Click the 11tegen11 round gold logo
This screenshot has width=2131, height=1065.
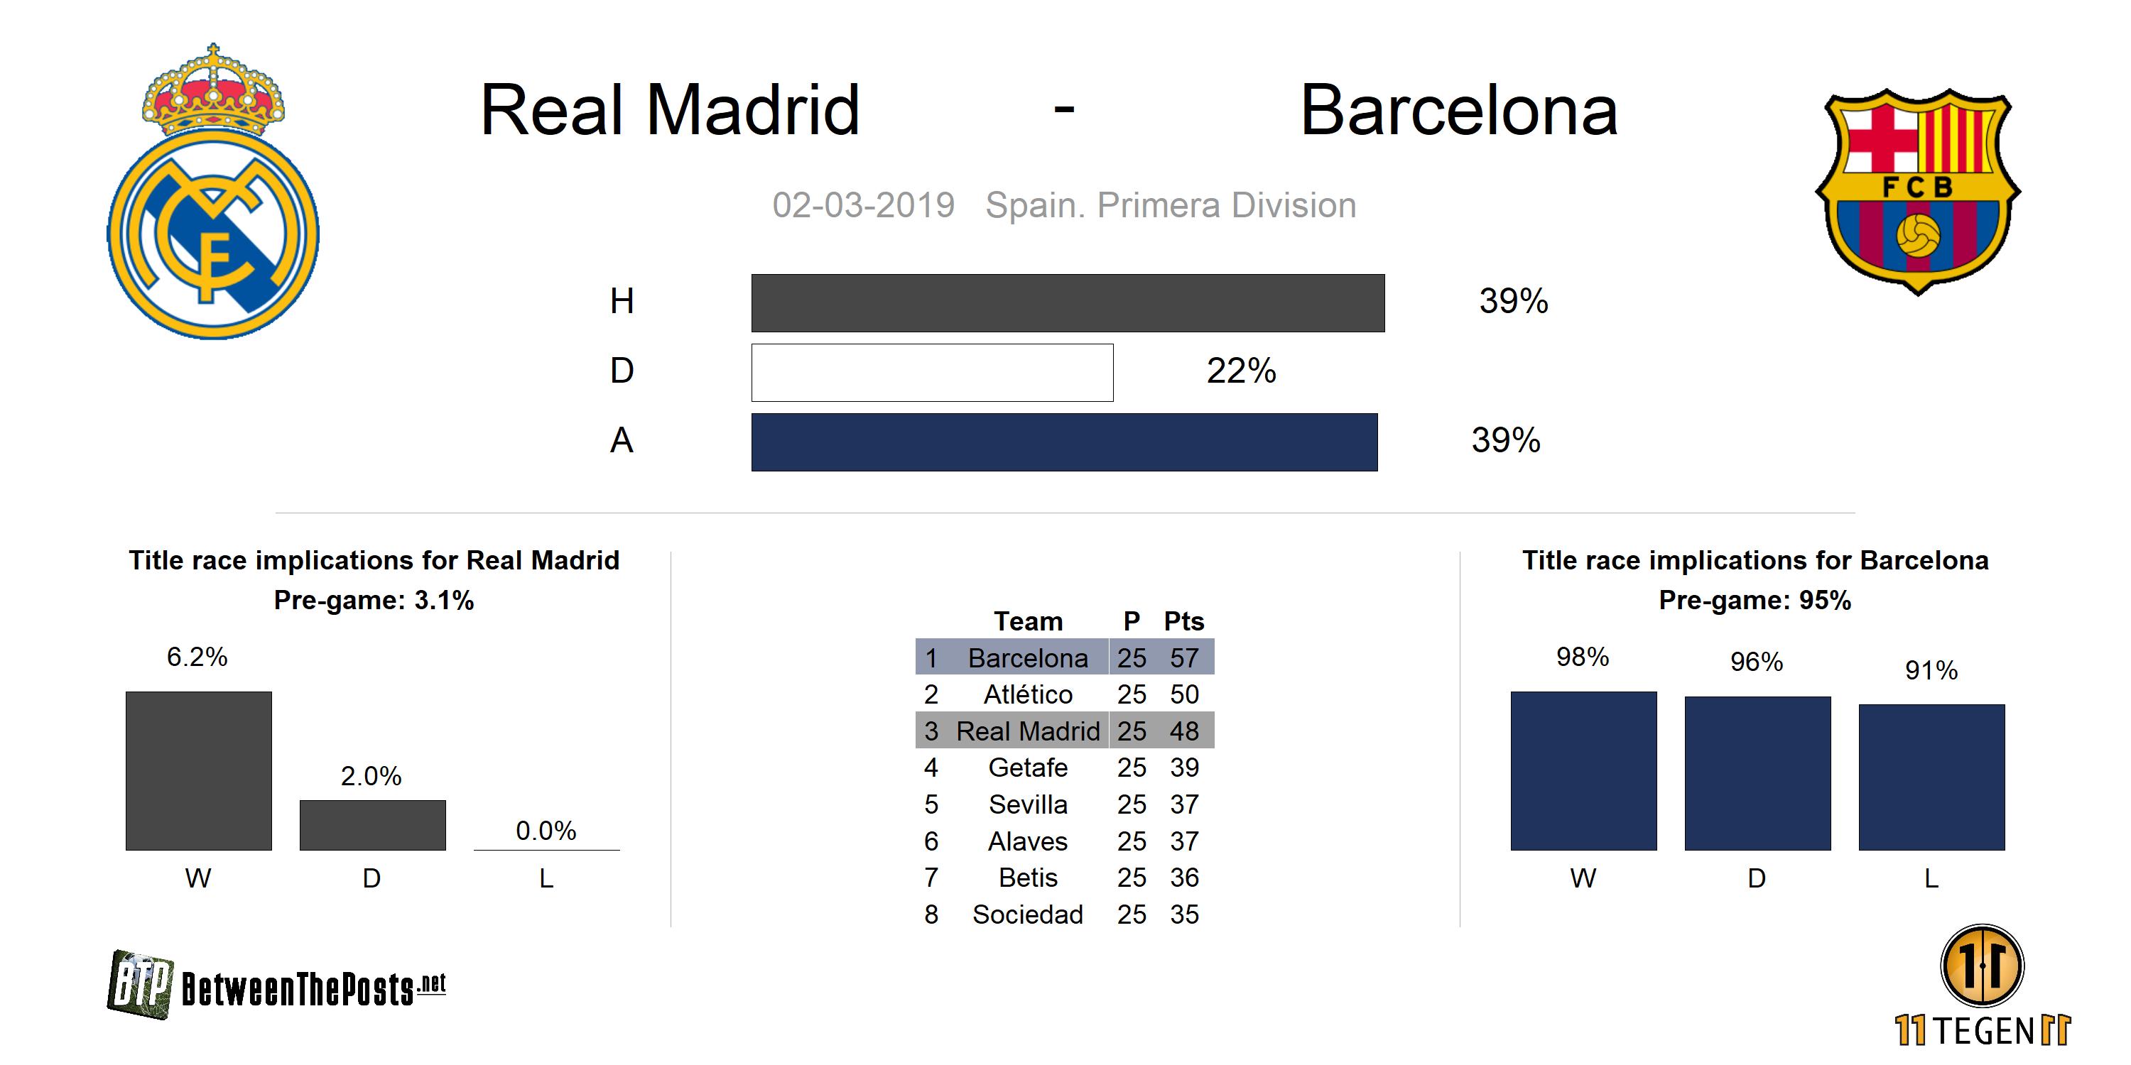coord(1981,966)
